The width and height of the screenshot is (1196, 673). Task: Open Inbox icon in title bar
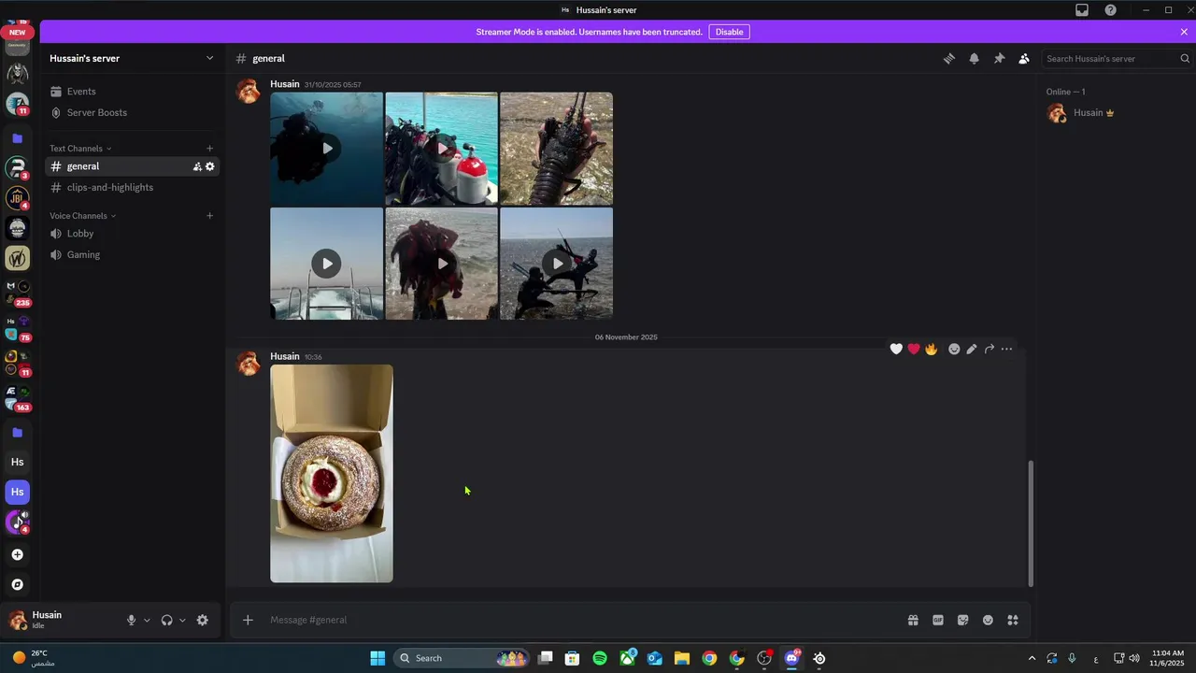[1082, 10]
